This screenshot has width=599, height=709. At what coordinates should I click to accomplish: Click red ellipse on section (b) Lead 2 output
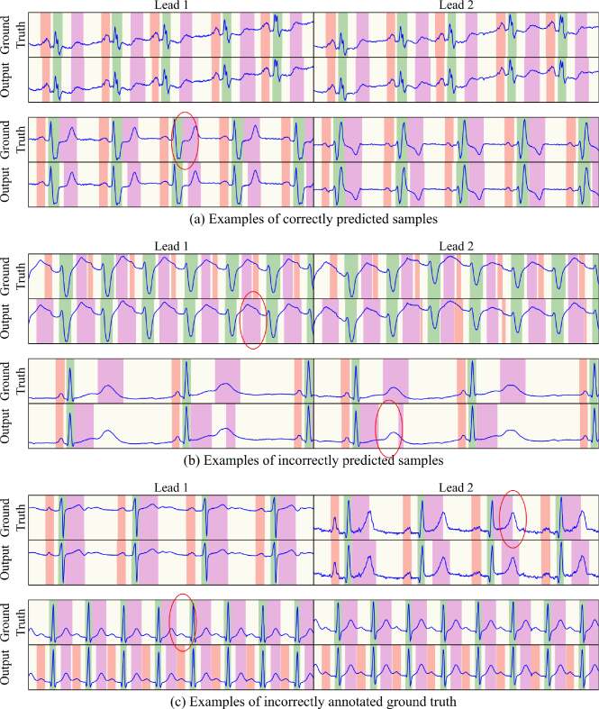tap(389, 429)
